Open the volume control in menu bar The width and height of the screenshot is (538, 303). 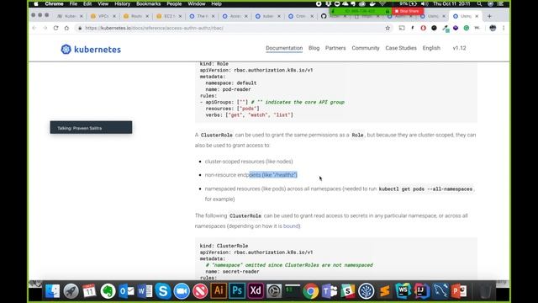[x=425, y=3]
